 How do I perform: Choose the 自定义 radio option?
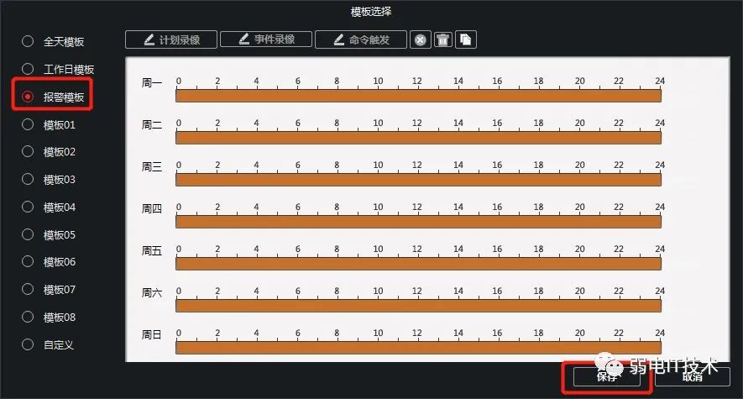[28, 344]
